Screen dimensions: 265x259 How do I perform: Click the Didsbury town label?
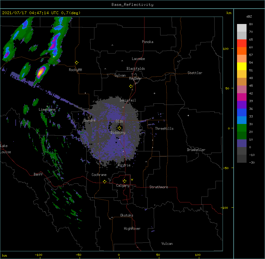click(x=118, y=133)
